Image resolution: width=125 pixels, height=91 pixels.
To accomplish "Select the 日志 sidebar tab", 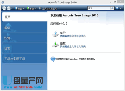I will (24, 48).
